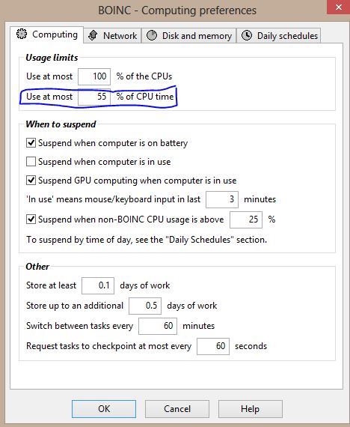Screen dimensions: 350x427
Task: Toggle Suspend when non-BOINC CPU usage checkbox
Action: tap(31, 219)
